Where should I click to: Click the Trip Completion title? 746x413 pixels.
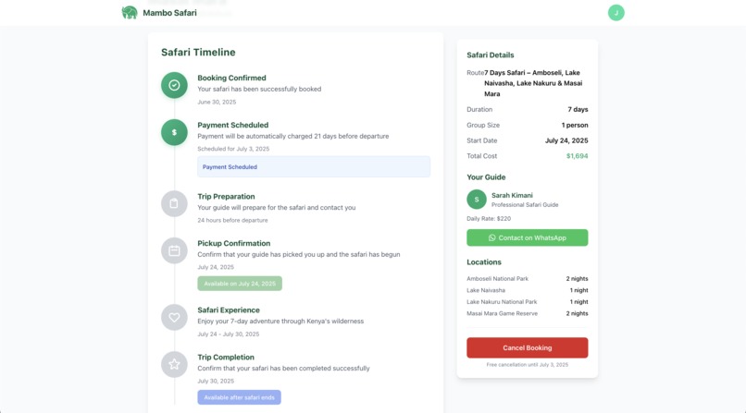(226, 357)
